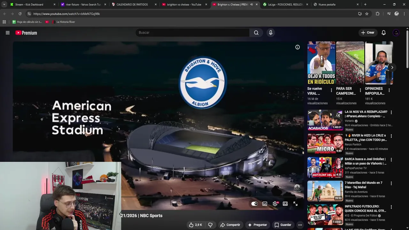Open the 'MICRO INFORMATIVO' video thumbnail
409x230 pixels.
[325, 144]
